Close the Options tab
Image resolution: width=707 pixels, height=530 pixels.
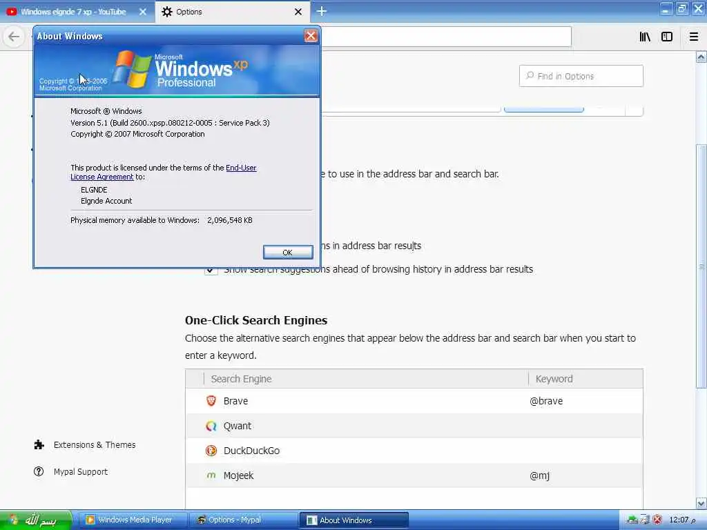click(x=298, y=12)
